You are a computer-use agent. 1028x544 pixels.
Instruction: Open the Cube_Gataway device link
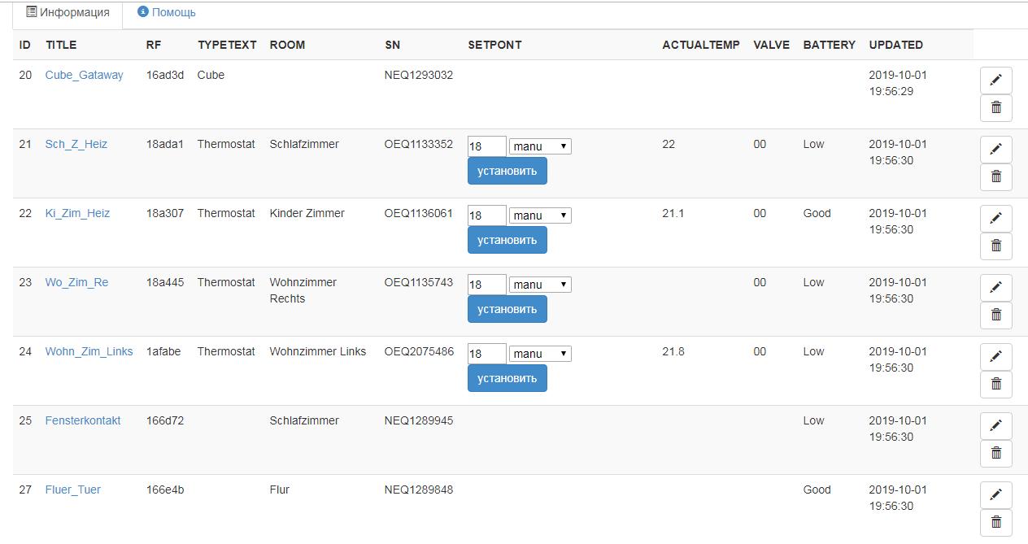click(84, 75)
